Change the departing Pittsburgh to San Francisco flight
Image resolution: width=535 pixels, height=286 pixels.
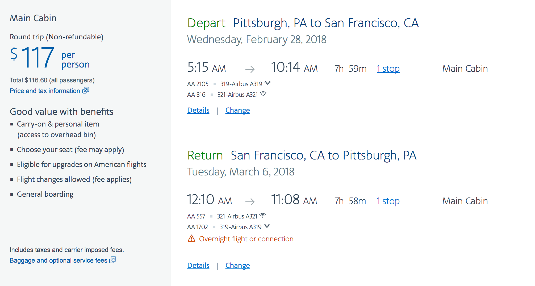[x=237, y=110]
